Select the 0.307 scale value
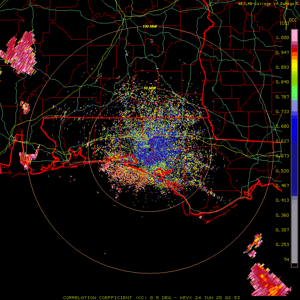This screenshot has height=300, width=300. (x=282, y=230)
